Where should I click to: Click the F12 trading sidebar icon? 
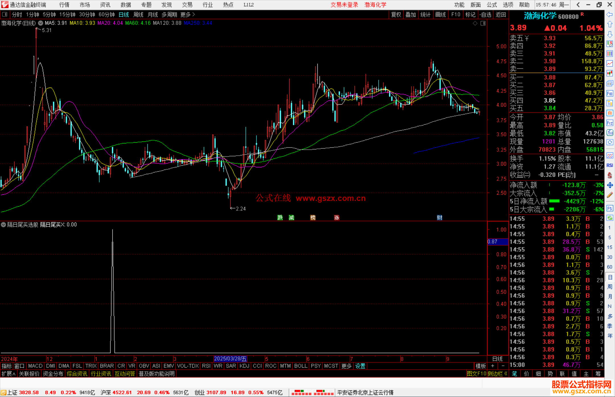coord(610,123)
